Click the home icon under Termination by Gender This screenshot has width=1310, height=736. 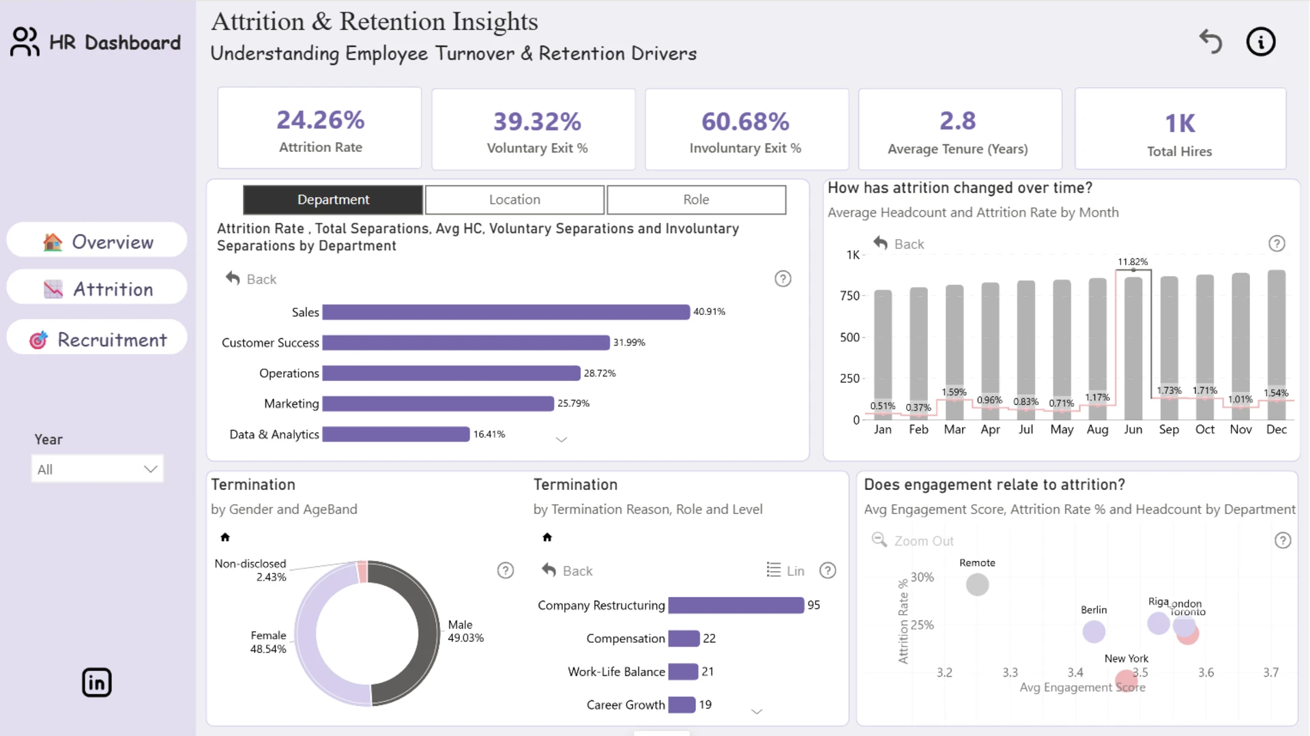pos(225,537)
